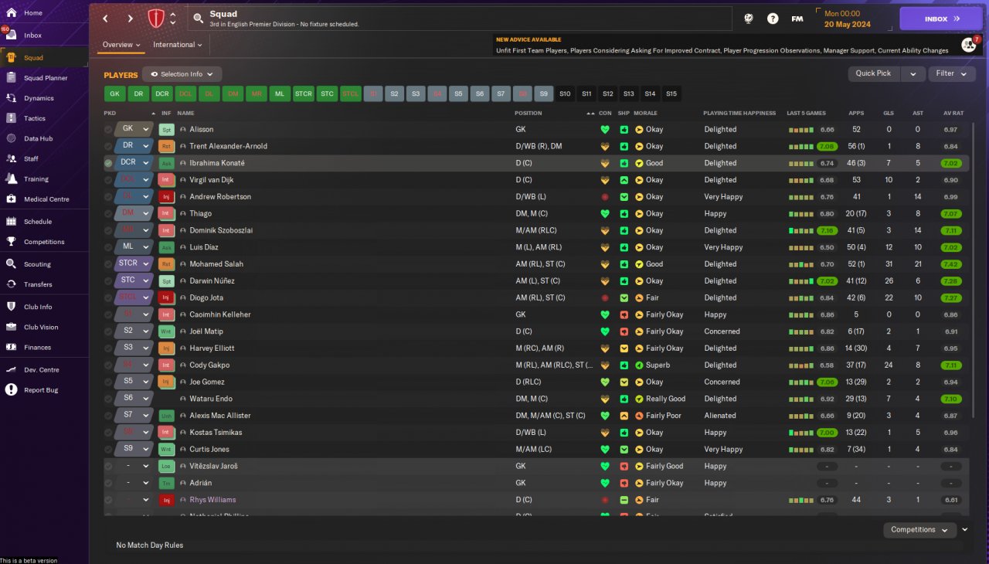Open Finances icon in sidebar
The image size is (989, 564).
coord(12,347)
